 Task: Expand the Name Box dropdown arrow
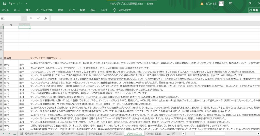click(19, 18)
